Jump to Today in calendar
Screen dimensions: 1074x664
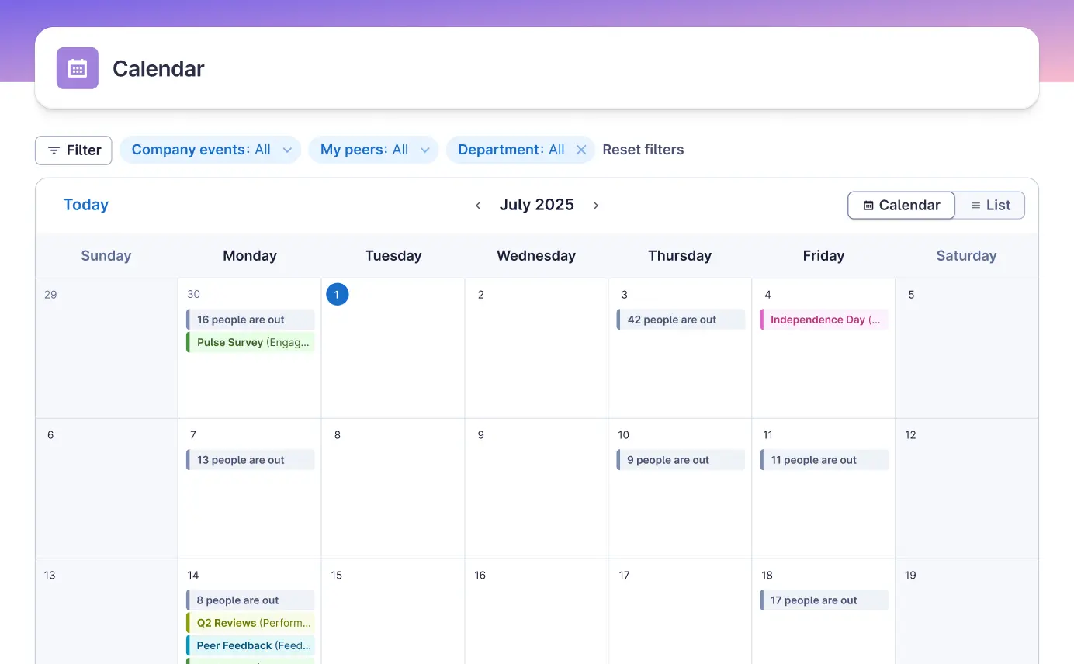tap(85, 205)
